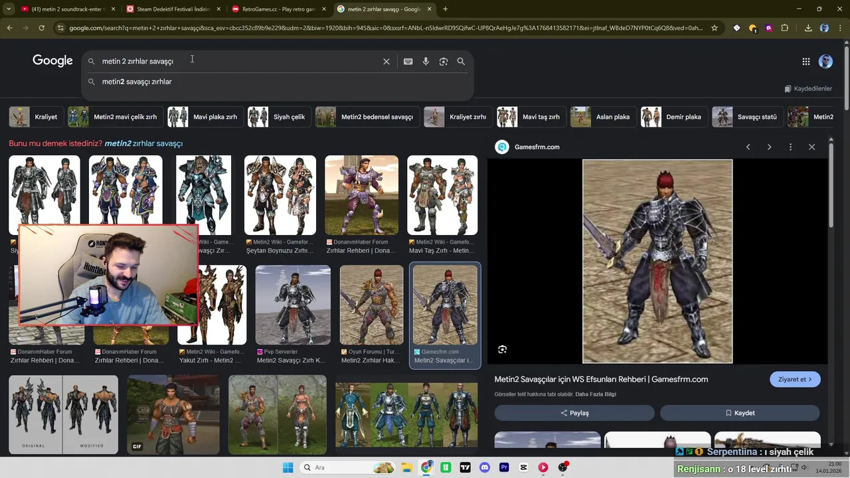This screenshot has width=850, height=478.
Task: Switch to metin 2 soundtrack YouTube tab
Action: point(68,9)
